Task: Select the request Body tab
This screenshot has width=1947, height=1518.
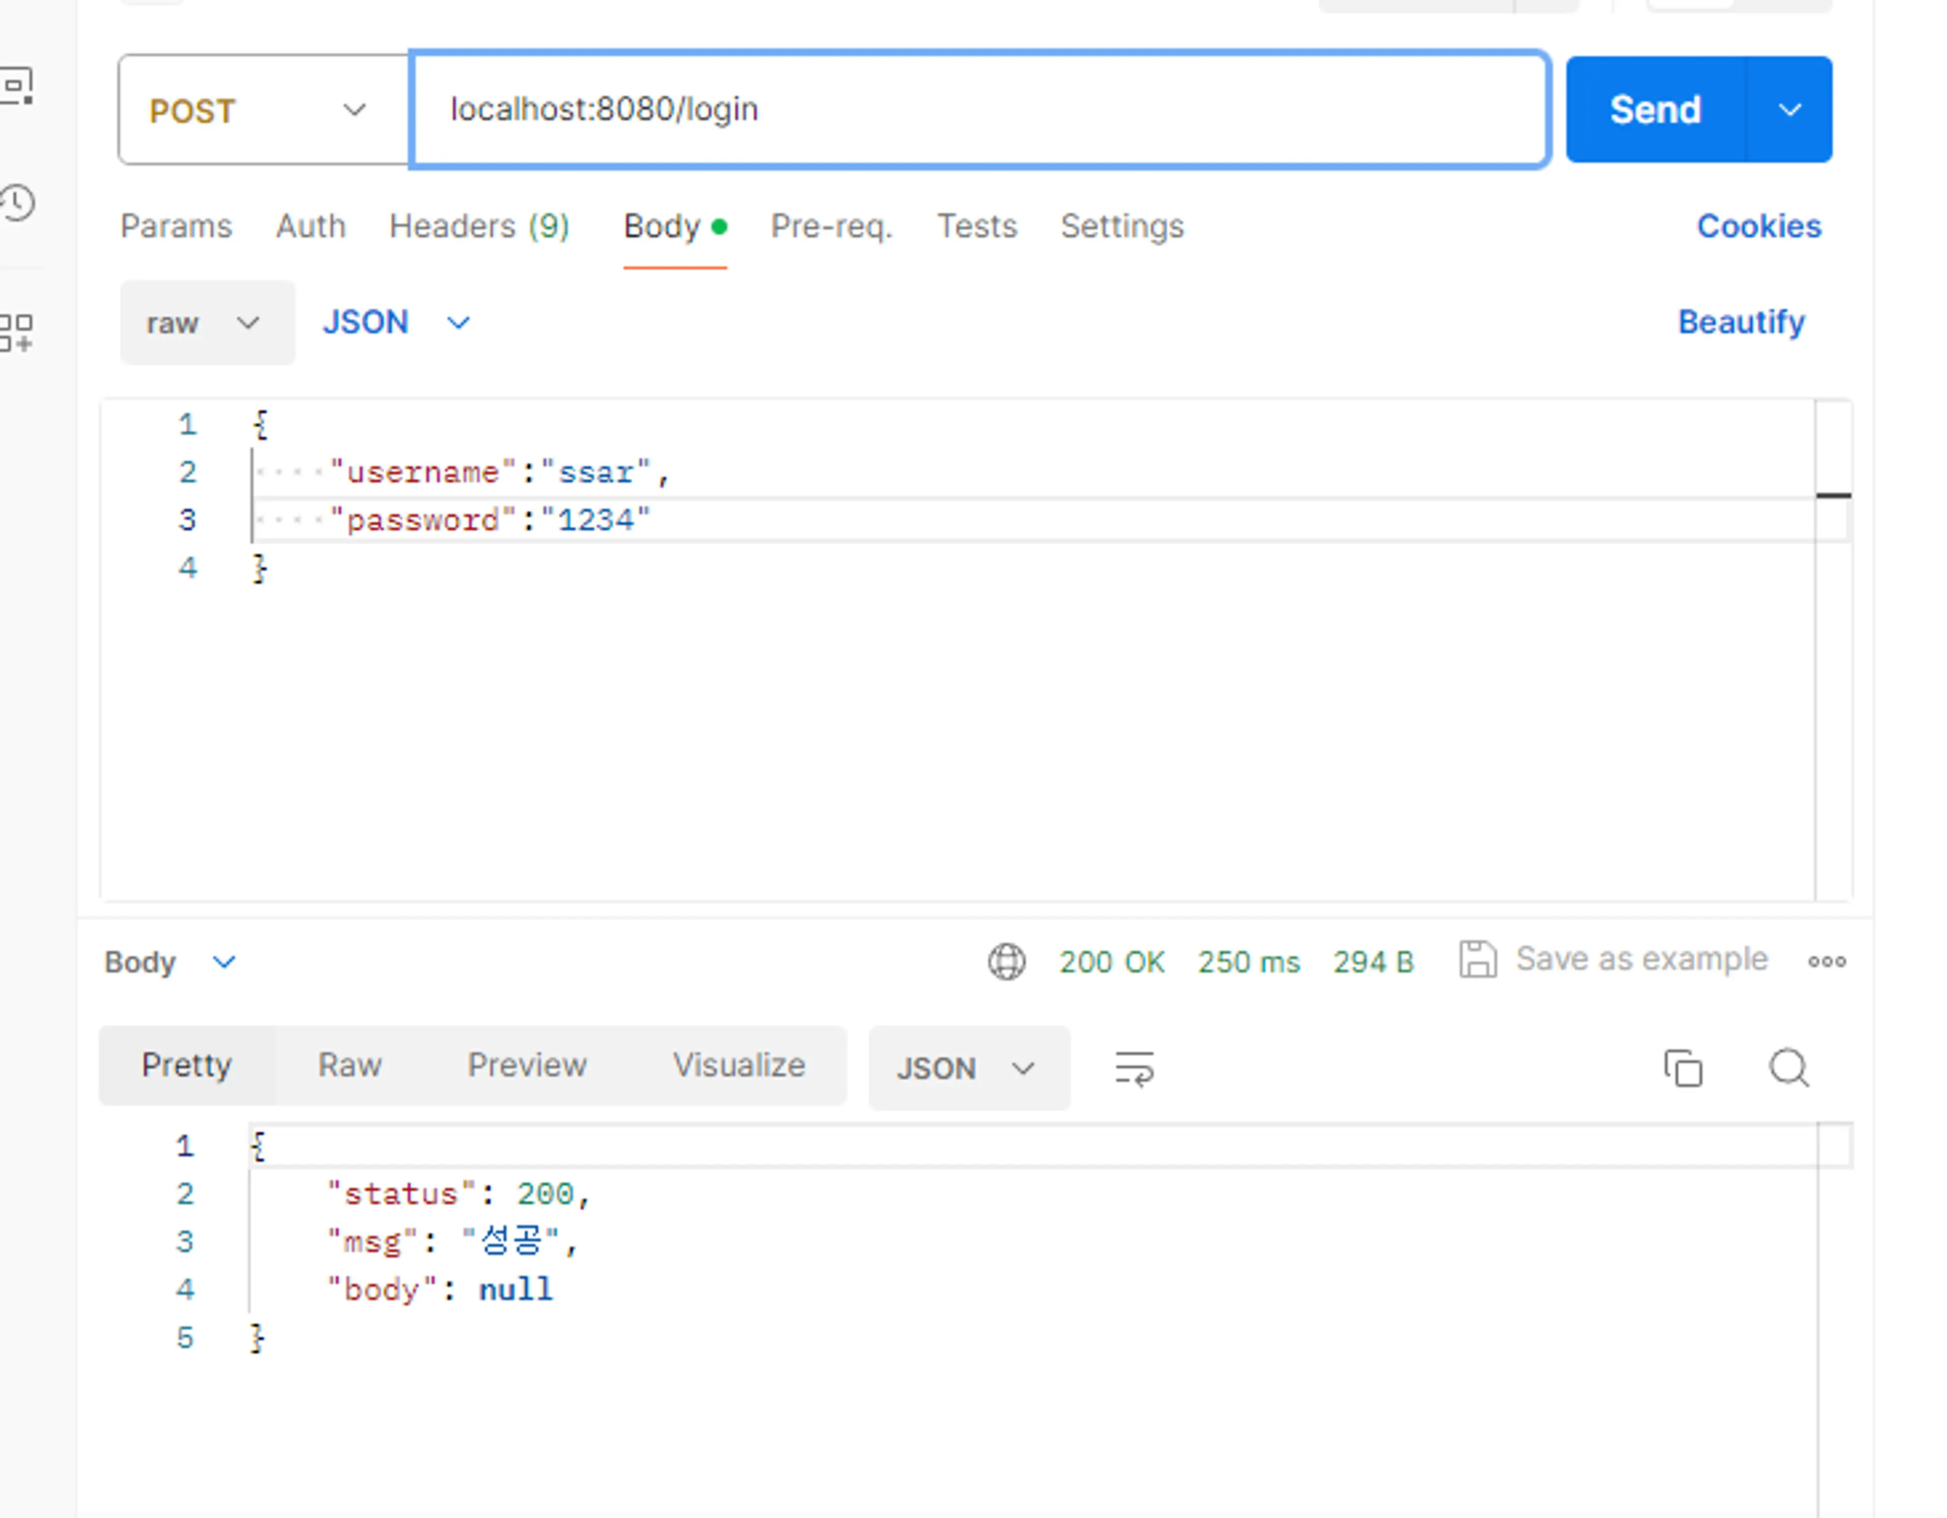Action: tap(675, 227)
